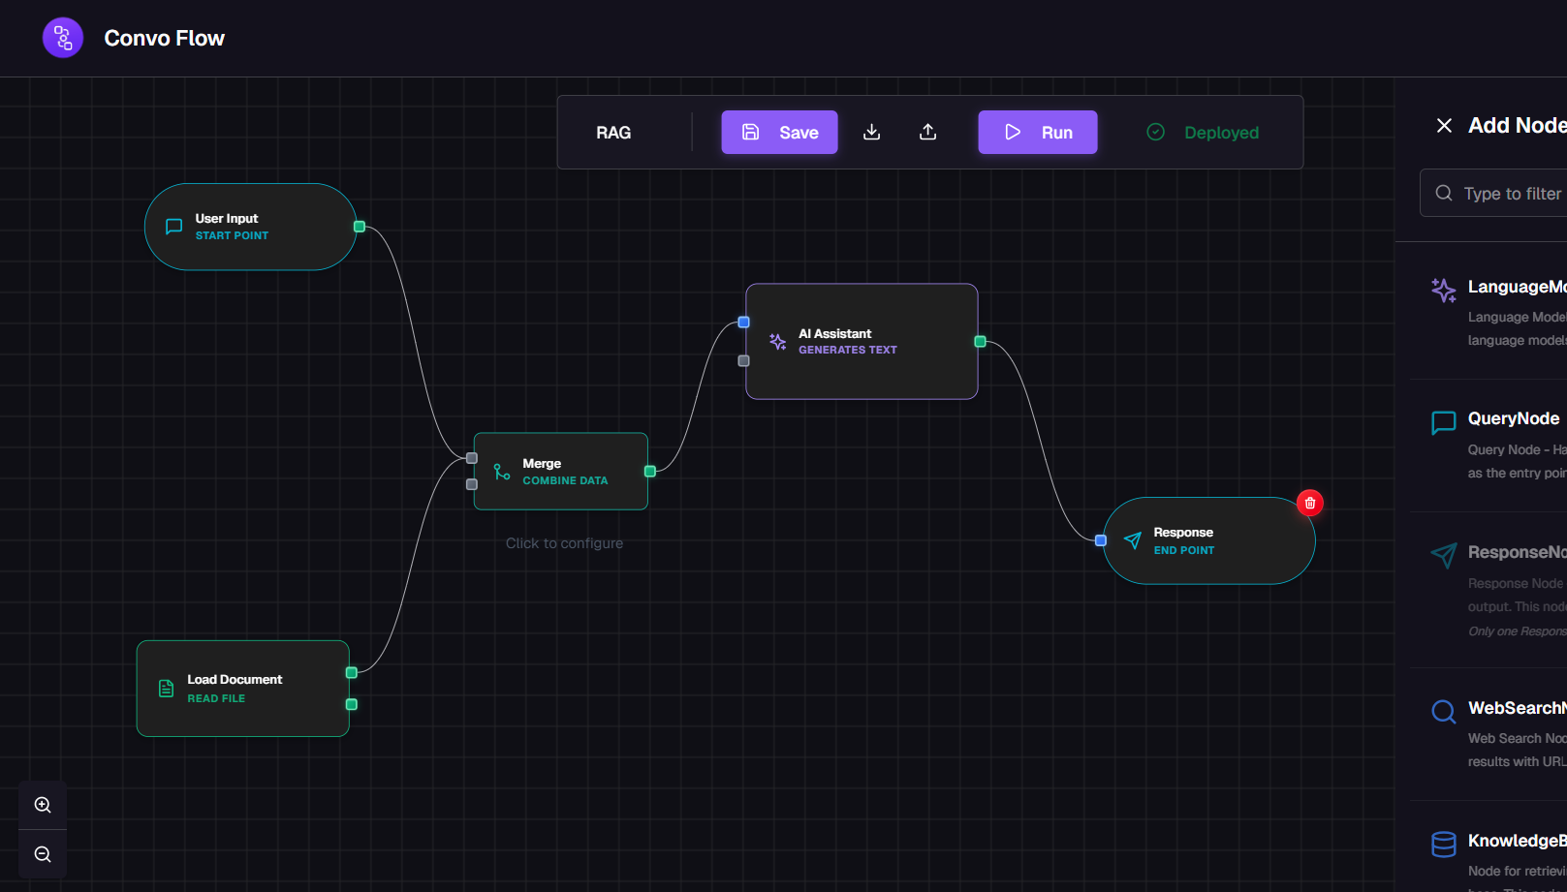
Task: Zoom in with the magnifier plus icon
Action: (x=43, y=804)
